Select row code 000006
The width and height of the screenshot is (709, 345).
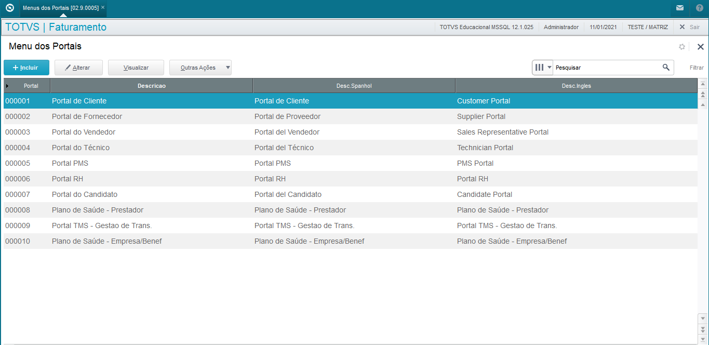click(x=18, y=179)
